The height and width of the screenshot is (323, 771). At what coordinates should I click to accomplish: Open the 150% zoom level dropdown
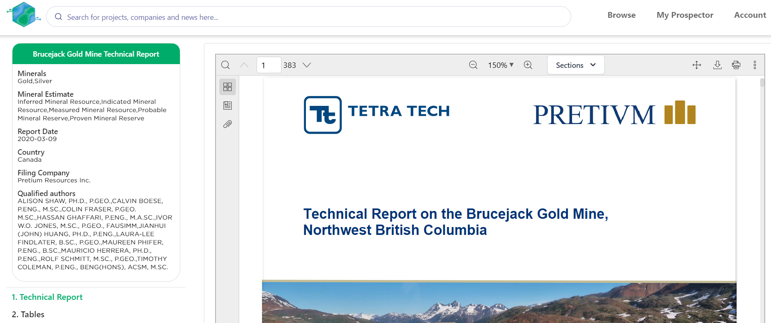pyautogui.click(x=501, y=65)
